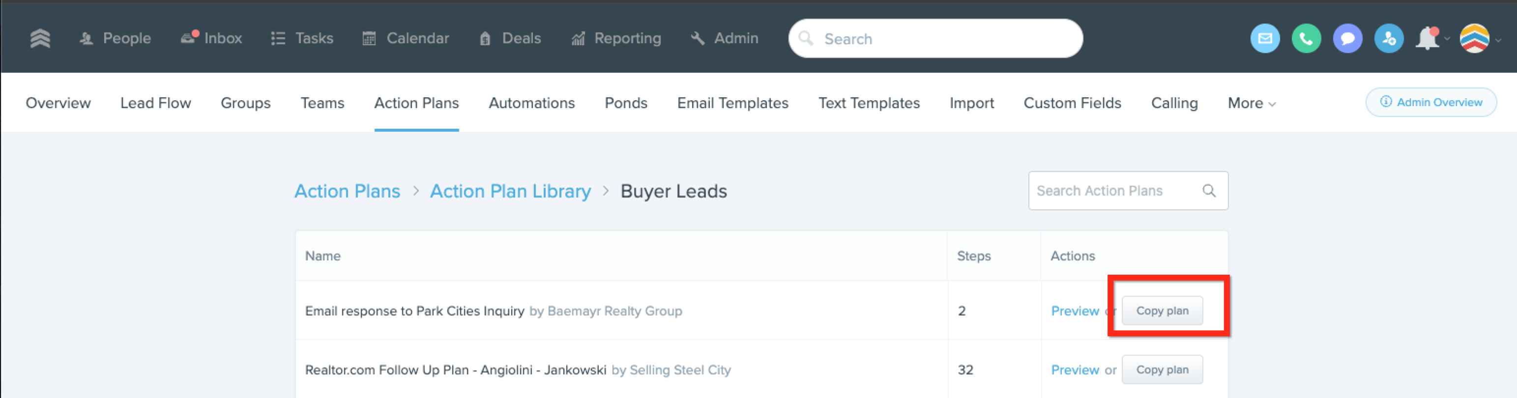Expand the More dropdown menu
Screen dimensions: 1517x398
point(1251,104)
